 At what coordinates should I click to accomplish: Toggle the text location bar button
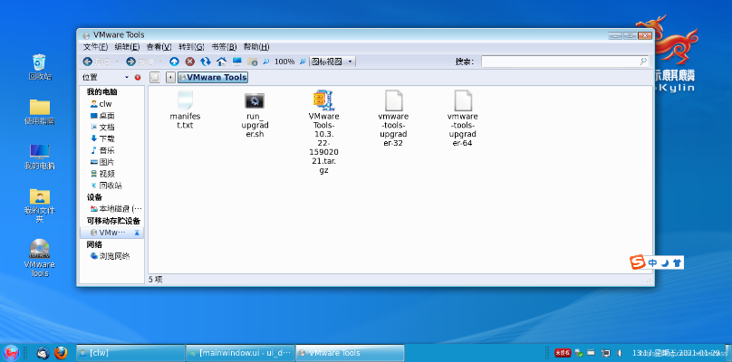click(155, 78)
